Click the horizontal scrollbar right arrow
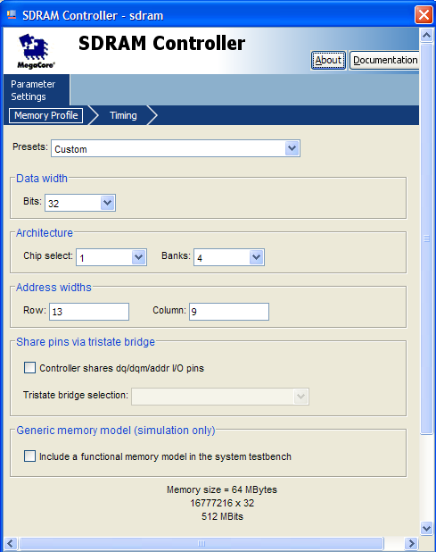Image resolution: width=436 pixels, height=552 pixels. tap(411, 543)
